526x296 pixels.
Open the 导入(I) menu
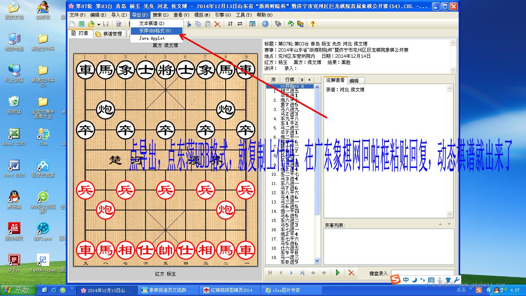(119, 15)
